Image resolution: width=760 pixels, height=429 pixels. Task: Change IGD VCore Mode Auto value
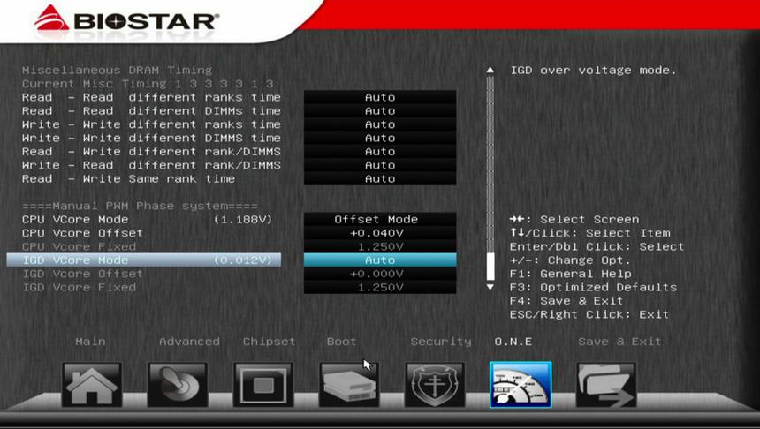tap(380, 260)
